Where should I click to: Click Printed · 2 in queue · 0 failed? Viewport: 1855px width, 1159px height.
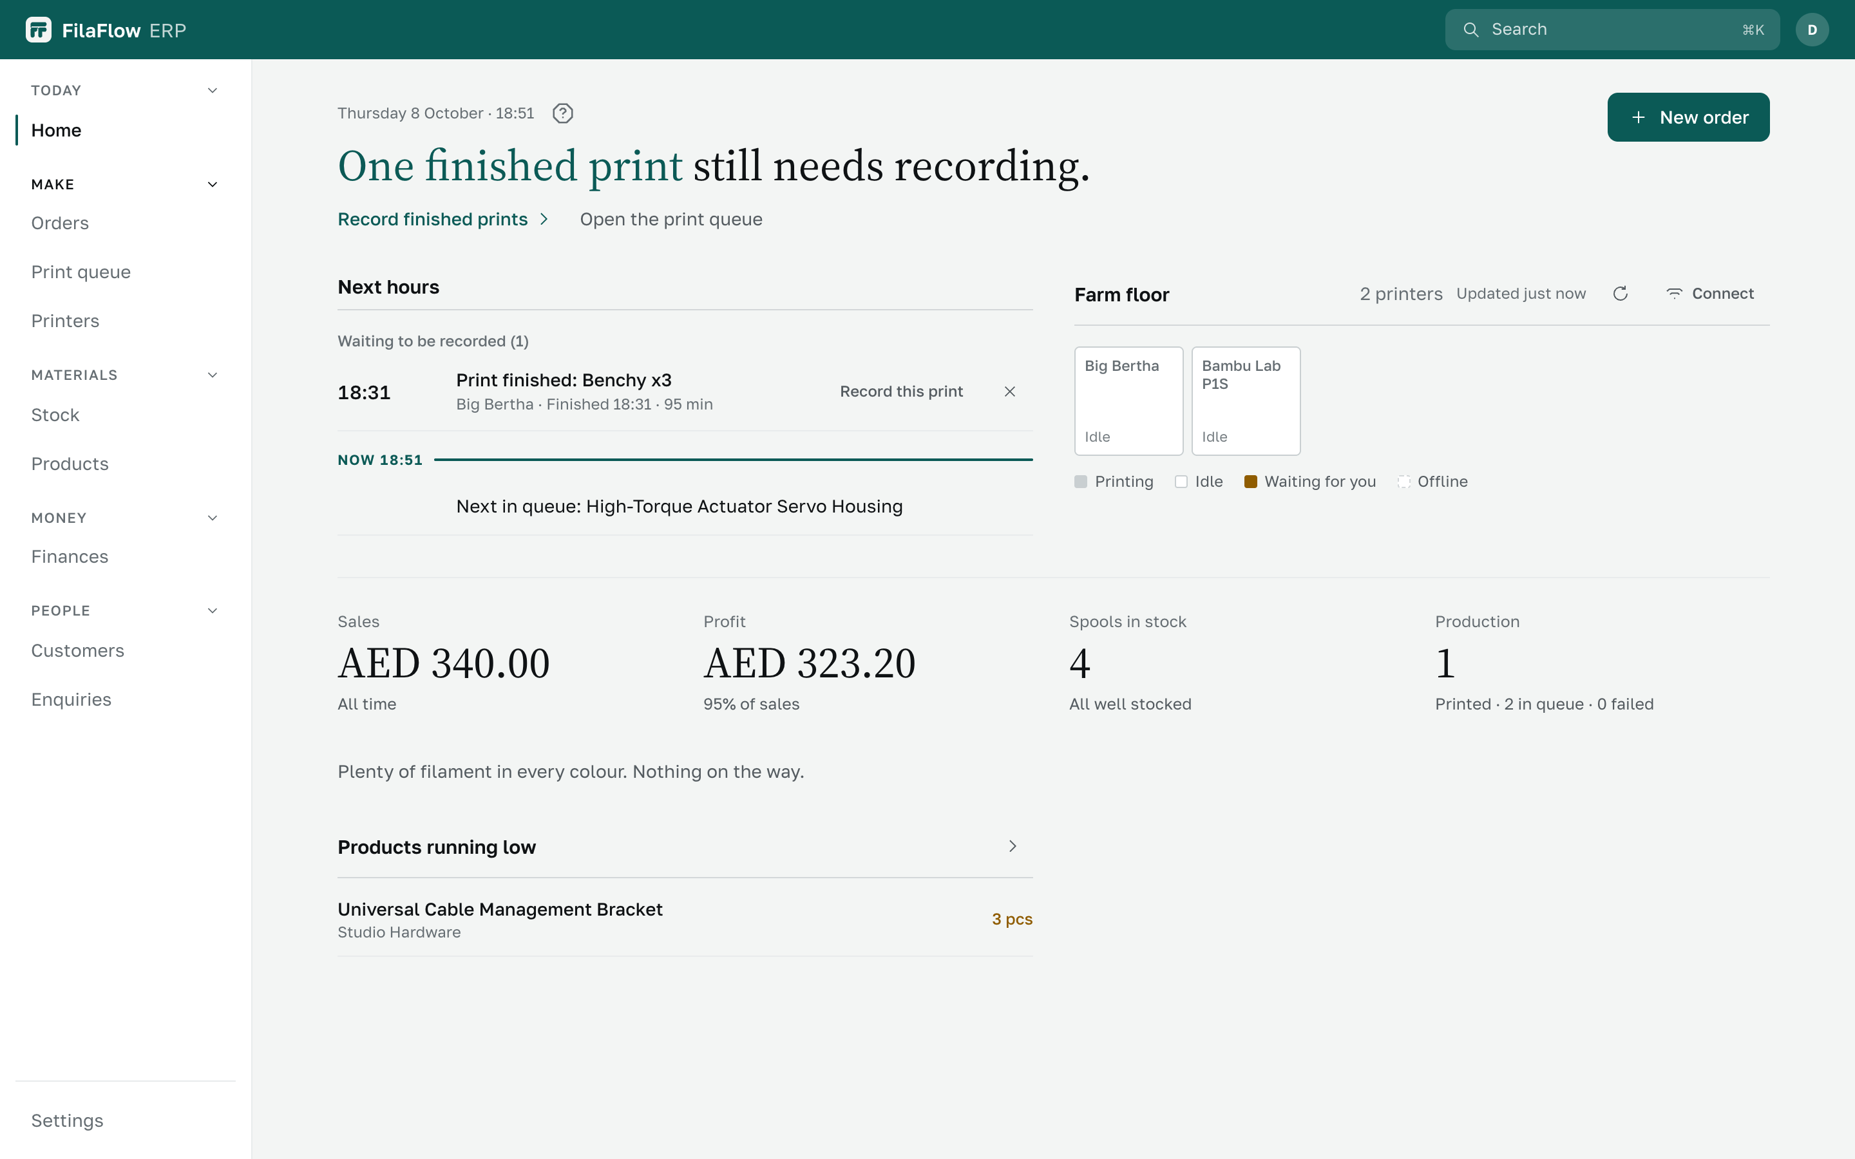[1544, 704]
